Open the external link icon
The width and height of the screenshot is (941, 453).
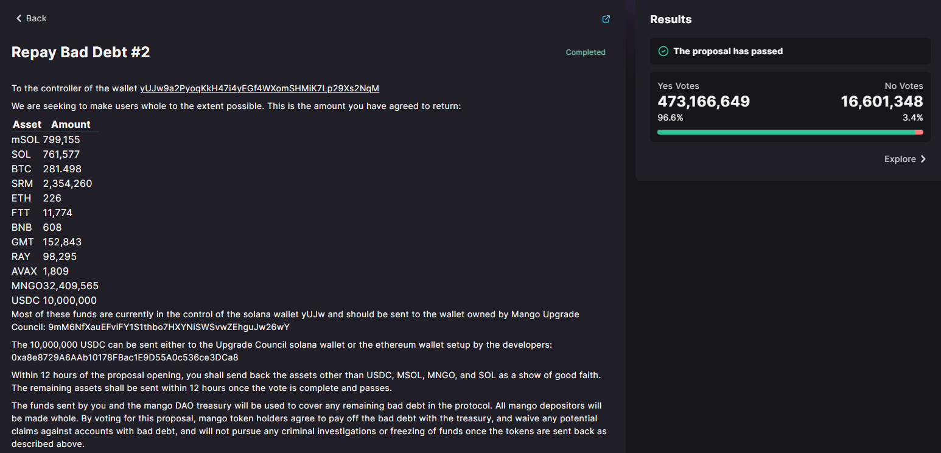606,19
